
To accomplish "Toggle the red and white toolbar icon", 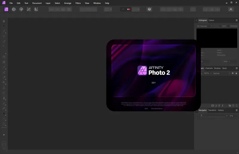I will coord(129,9).
